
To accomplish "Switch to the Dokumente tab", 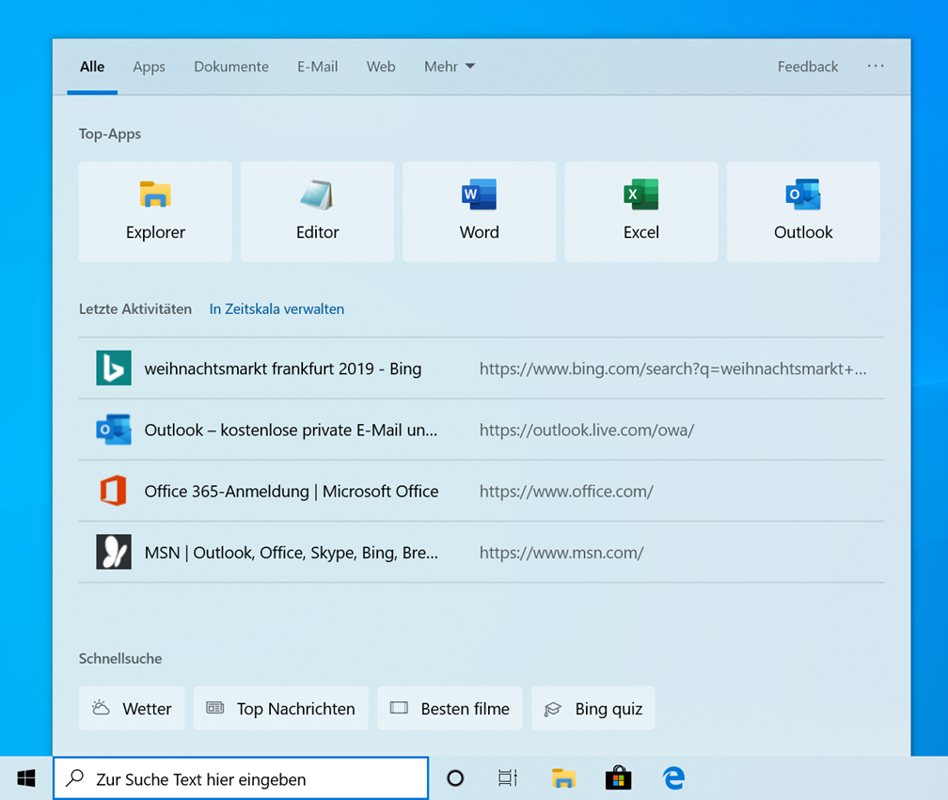I will pos(231,67).
